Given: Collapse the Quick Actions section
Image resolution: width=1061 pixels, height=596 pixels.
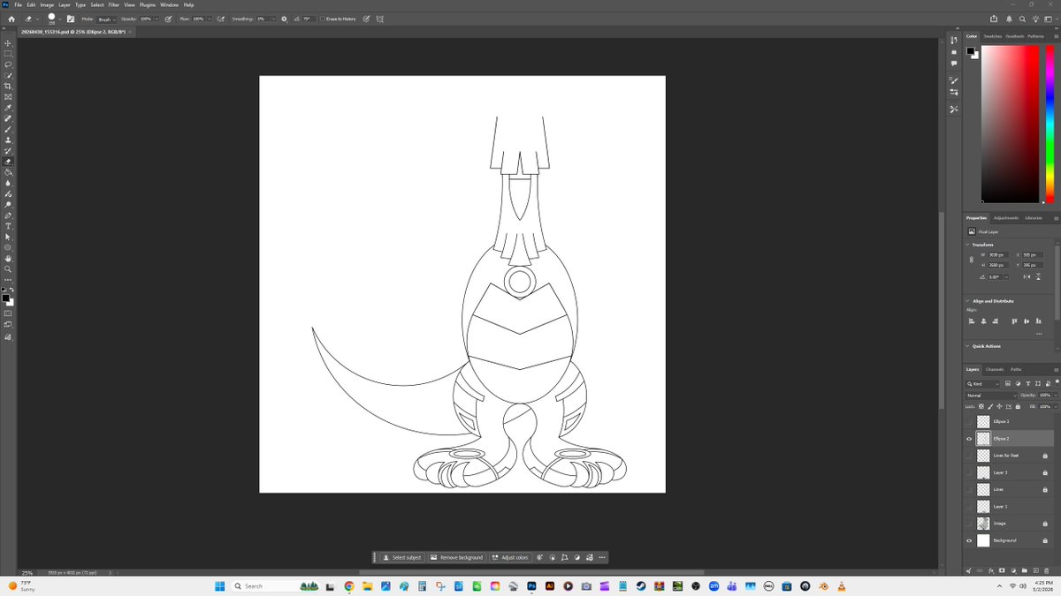Looking at the screenshot, I should click(x=967, y=346).
